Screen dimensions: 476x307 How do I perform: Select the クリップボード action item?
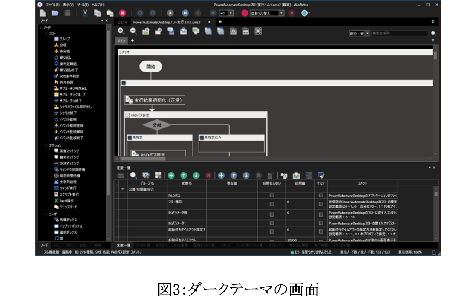pos(65,207)
